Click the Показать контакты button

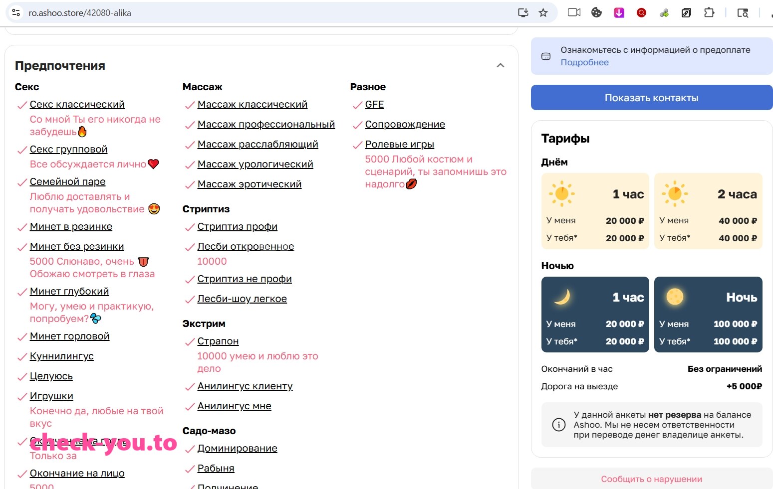pos(652,97)
